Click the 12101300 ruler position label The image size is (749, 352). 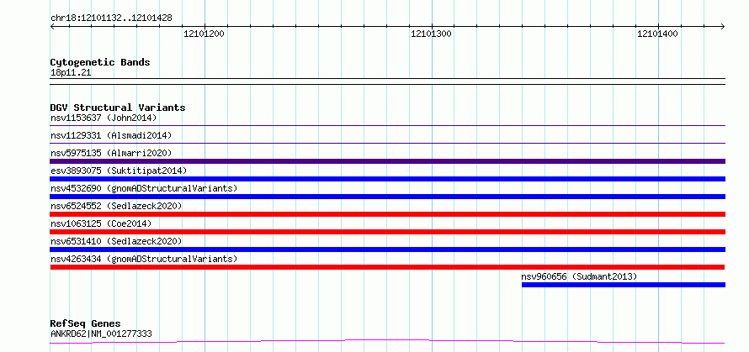pos(432,34)
